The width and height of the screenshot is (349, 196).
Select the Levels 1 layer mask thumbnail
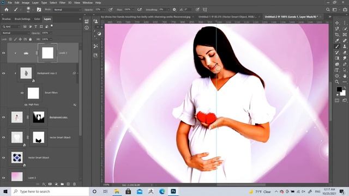[47, 53]
